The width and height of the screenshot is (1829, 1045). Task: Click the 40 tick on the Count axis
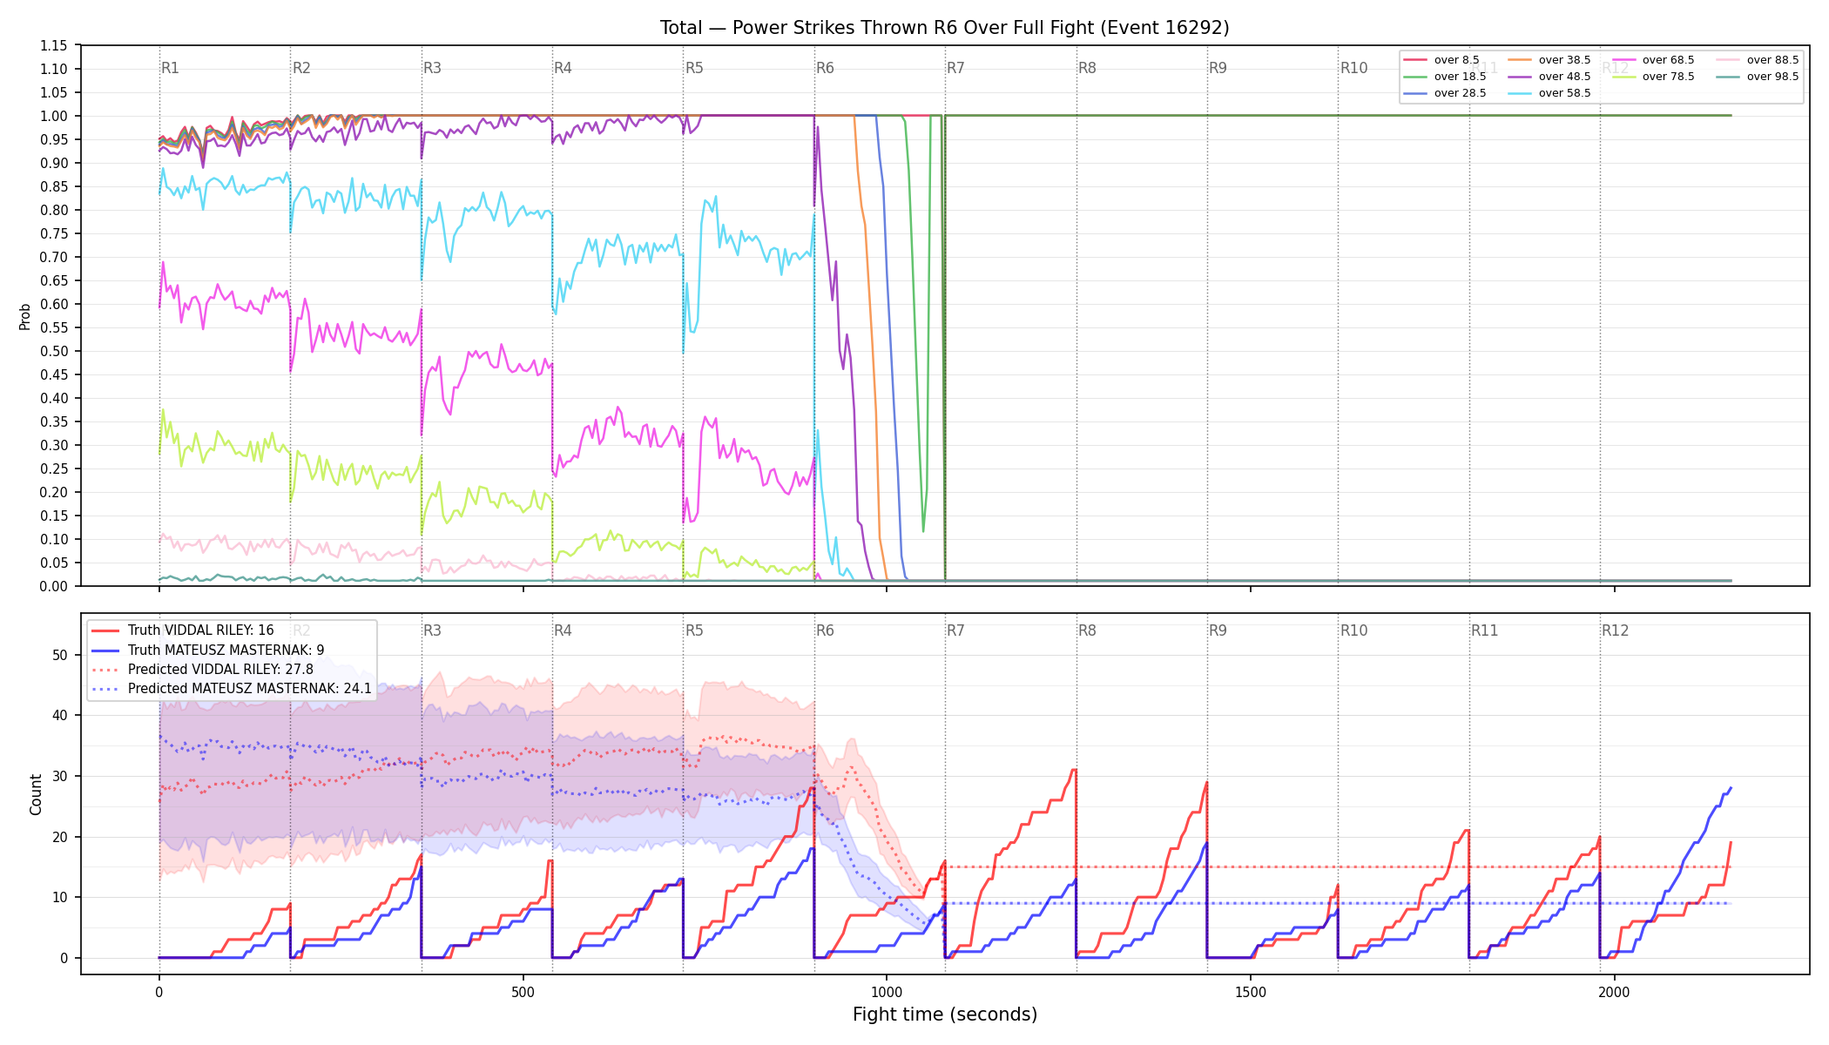coord(60,716)
